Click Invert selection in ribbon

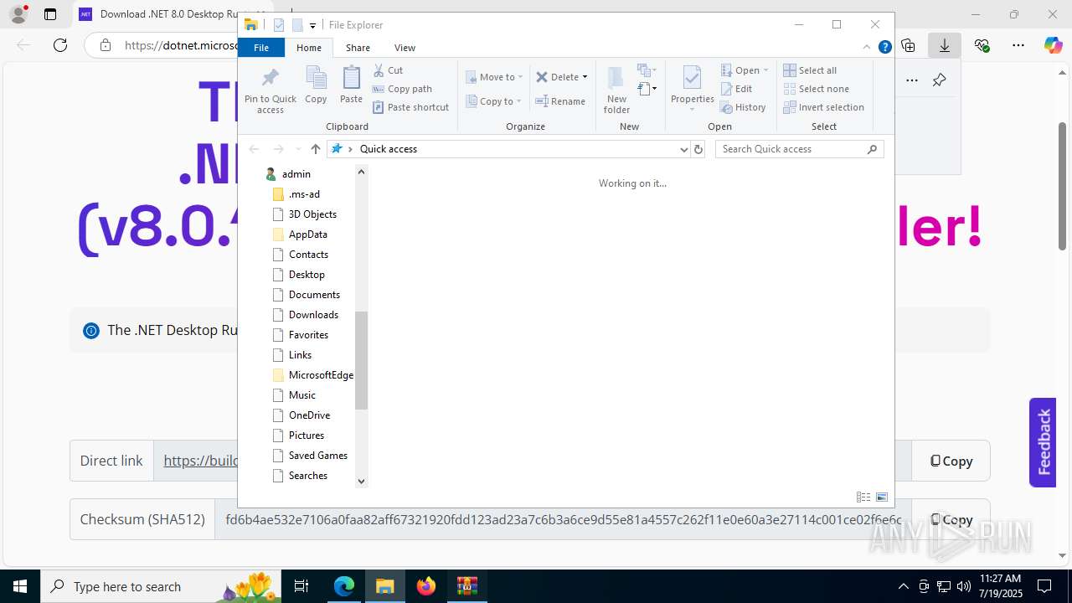coord(823,107)
